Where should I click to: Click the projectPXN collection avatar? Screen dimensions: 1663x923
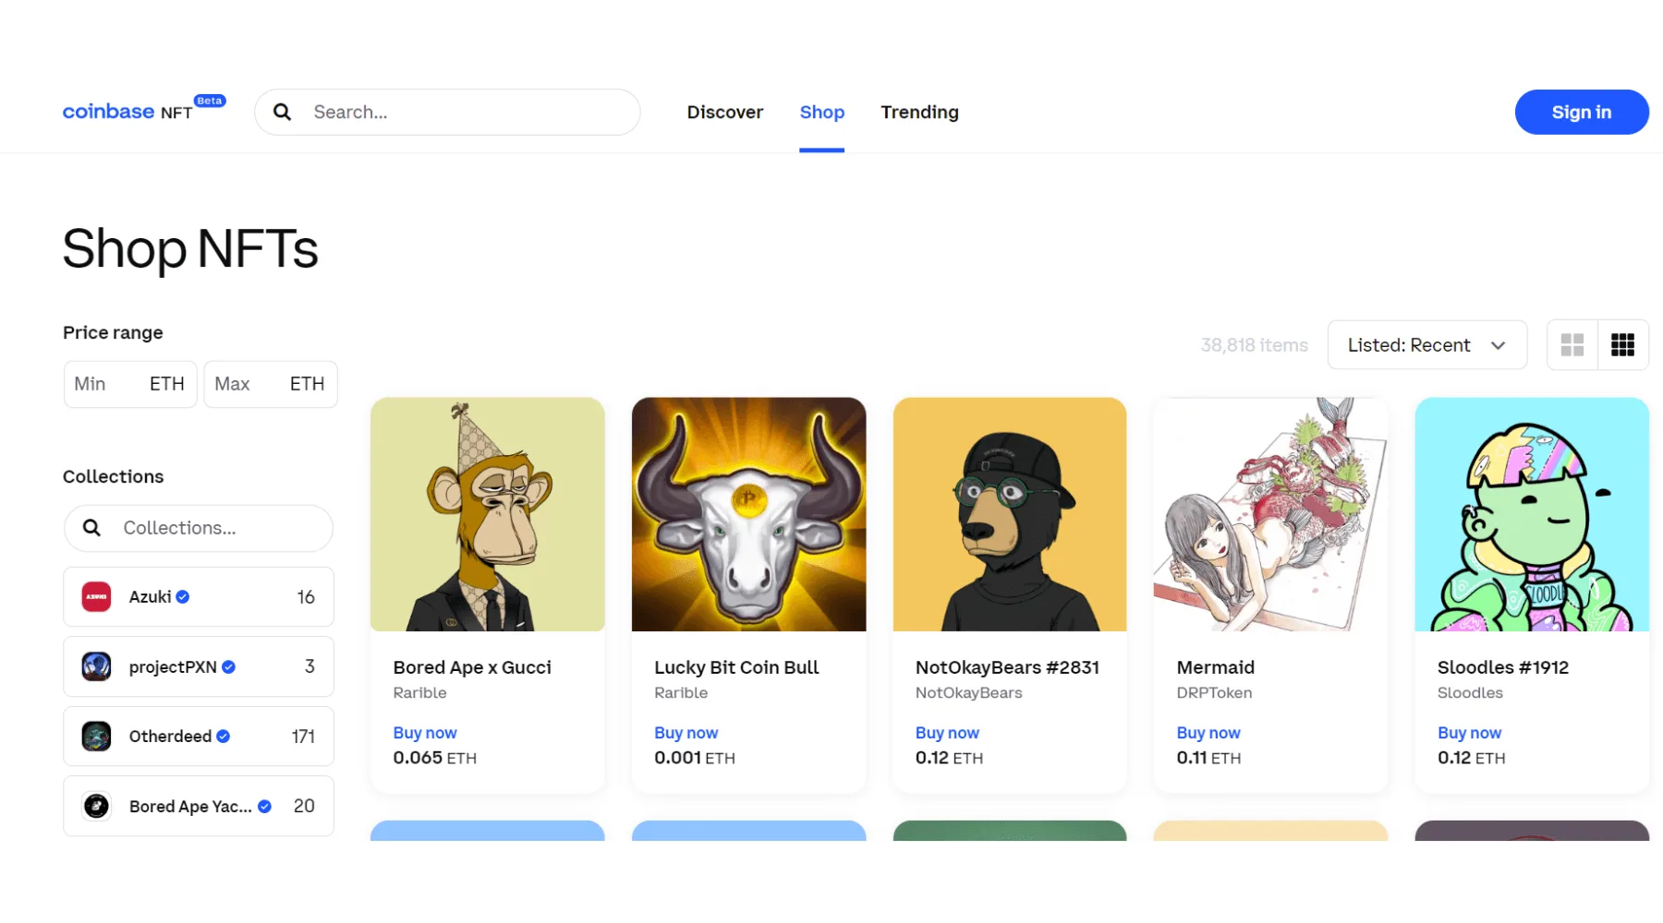[x=96, y=666]
